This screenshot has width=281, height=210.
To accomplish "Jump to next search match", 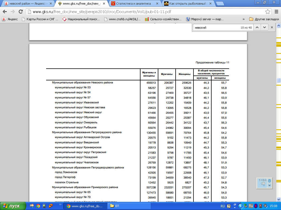I will pyautogui.click(x=264, y=28).
